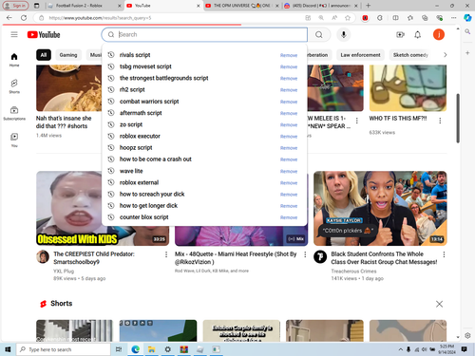The image size is (475, 356).
Task: Open more options for 48Quette mix
Action: pyautogui.click(x=305, y=254)
